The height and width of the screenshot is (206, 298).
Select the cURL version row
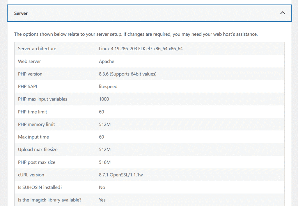116,175
